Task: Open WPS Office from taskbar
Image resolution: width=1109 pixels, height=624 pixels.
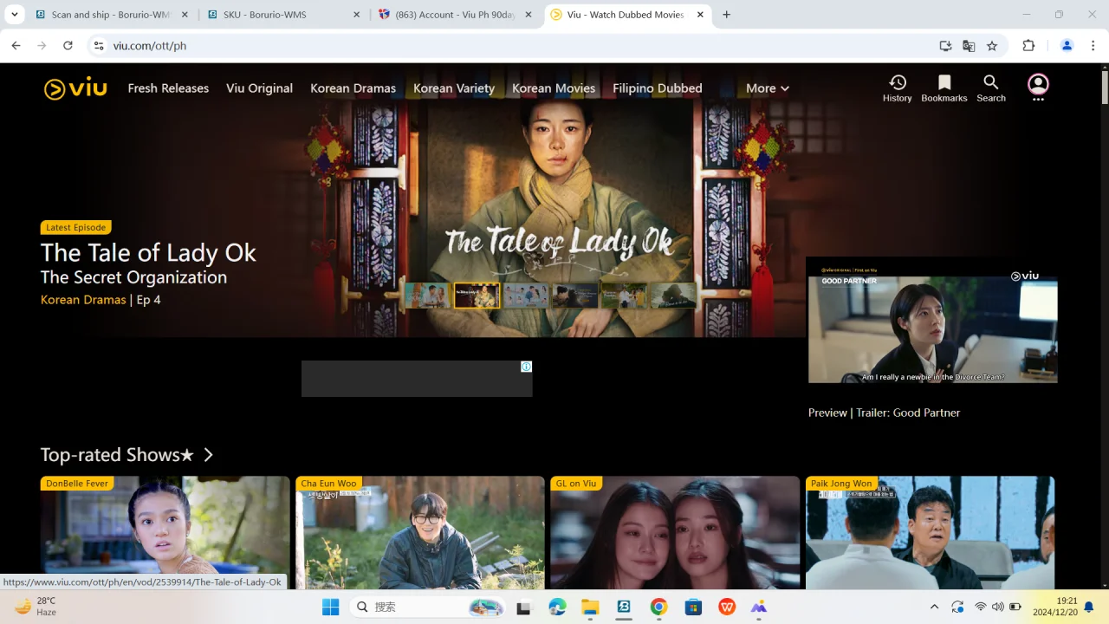Action: click(727, 607)
